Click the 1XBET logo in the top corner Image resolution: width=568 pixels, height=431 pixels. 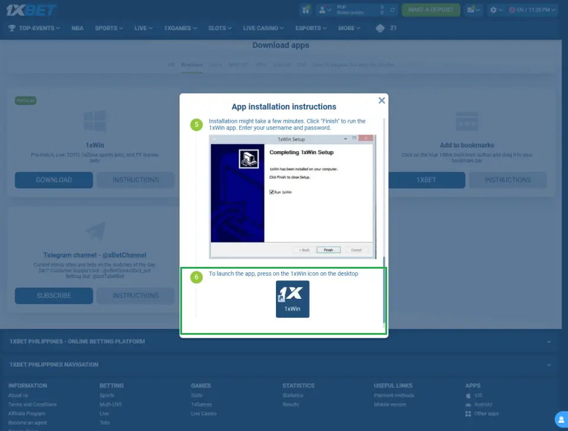click(x=28, y=9)
